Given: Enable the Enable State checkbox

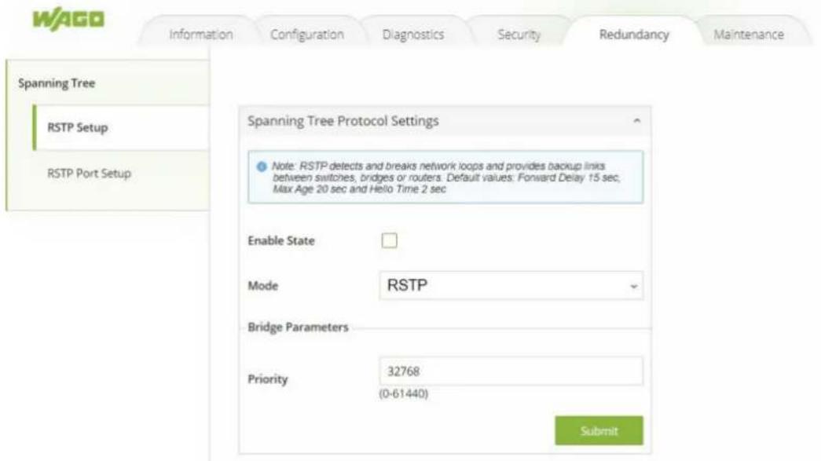Looking at the screenshot, I should coord(389,240).
